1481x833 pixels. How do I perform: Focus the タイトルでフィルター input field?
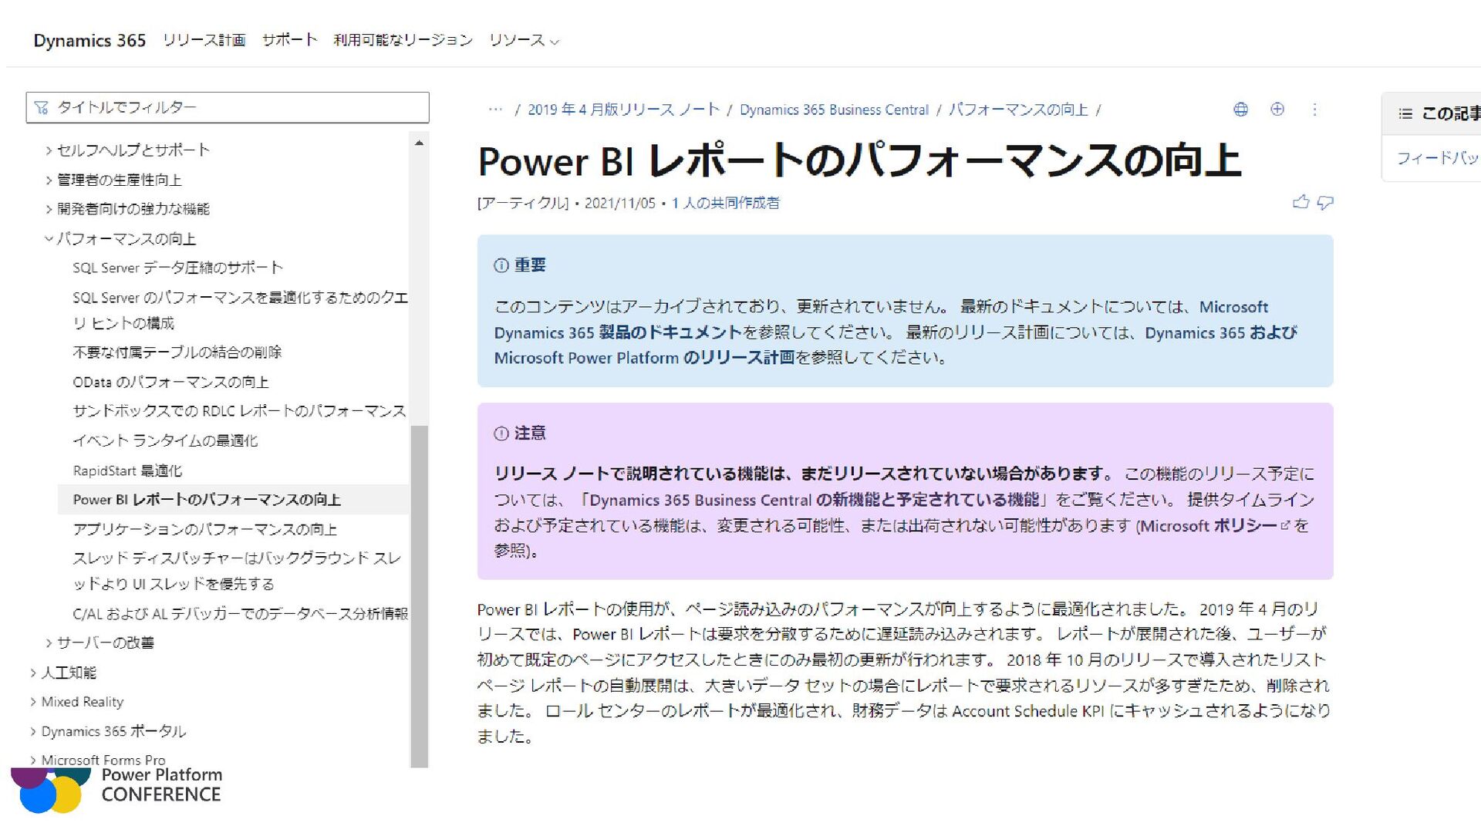point(228,107)
